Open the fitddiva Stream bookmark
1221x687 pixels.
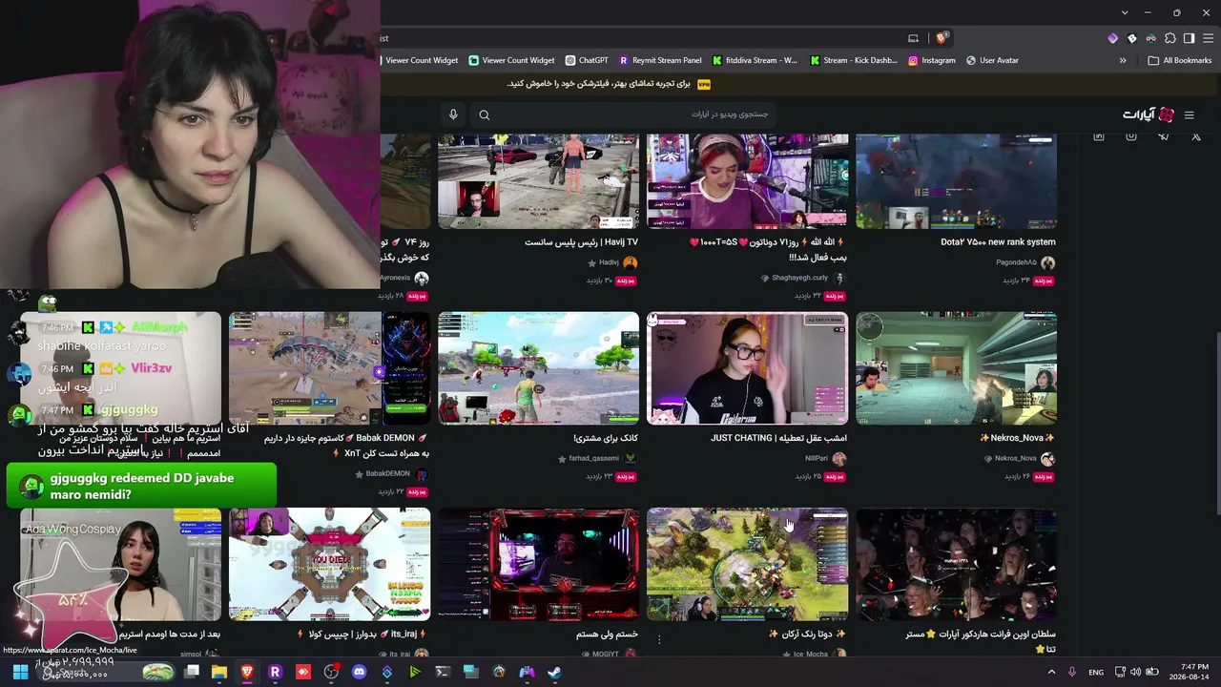click(755, 60)
